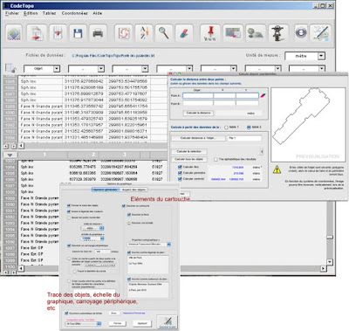The height and width of the screenshot is (331, 349).
Task: Click the CodeTopo title bar icon
Action: [6, 5]
